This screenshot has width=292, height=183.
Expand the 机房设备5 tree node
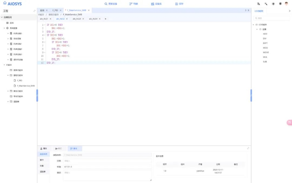[8, 33]
